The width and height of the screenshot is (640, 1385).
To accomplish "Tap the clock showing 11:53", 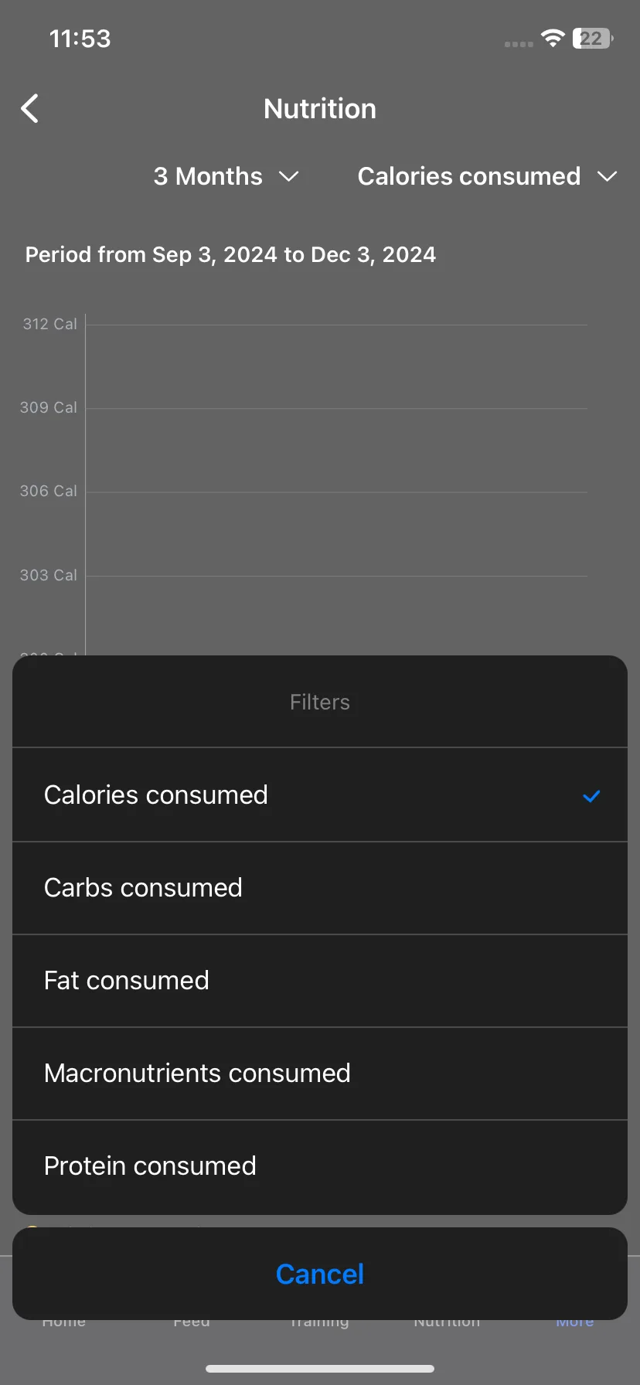I will (80, 39).
